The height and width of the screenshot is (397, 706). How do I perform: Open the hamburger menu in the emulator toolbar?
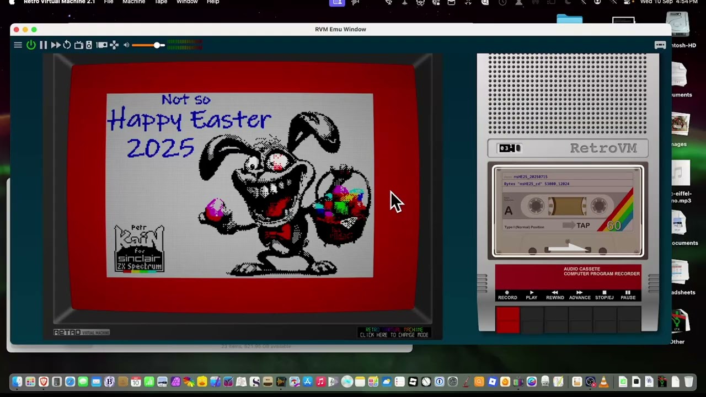pyautogui.click(x=18, y=45)
